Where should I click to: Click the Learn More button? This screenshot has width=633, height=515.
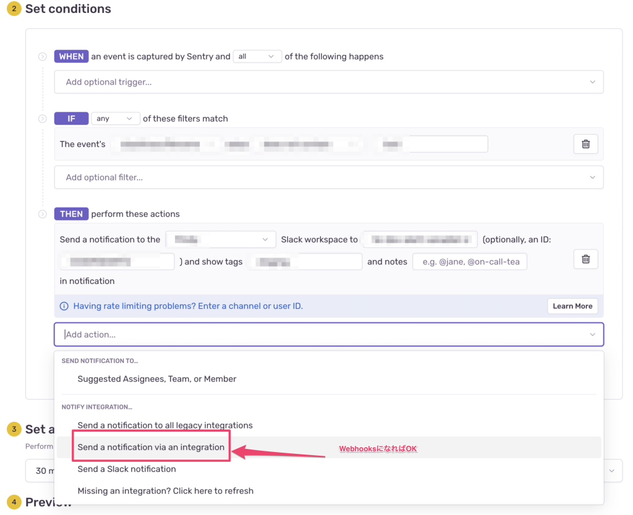tap(572, 306)
